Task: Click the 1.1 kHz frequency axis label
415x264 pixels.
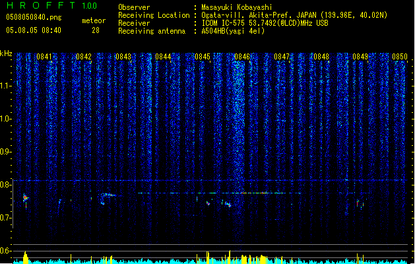Action: [x=5, y=86]
